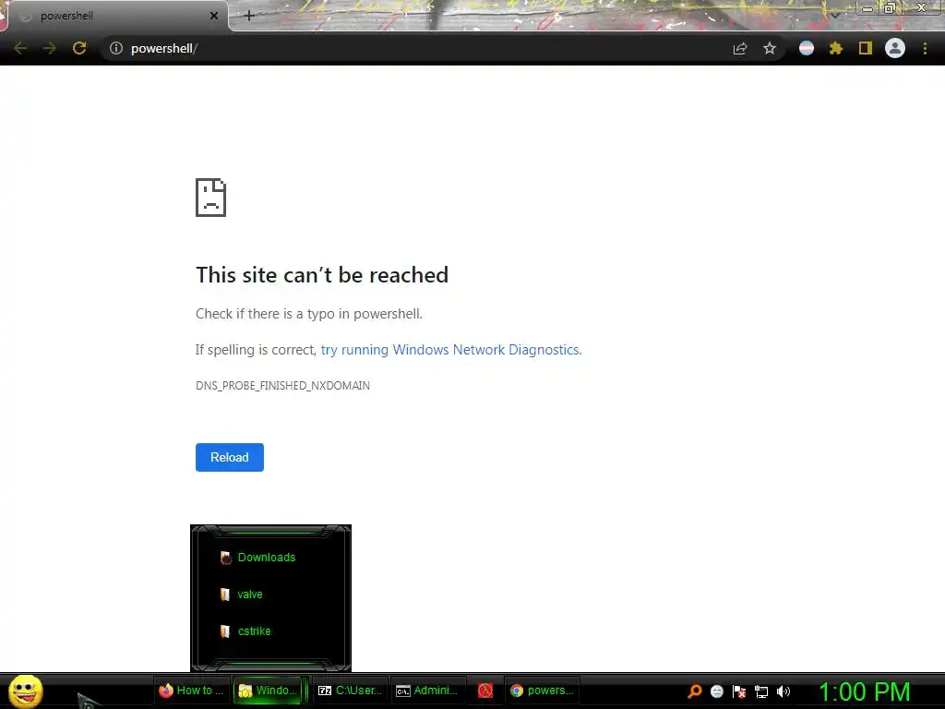945x709 pixels.
Task: View site information icon in address bar
Action: tap(115, 48)
